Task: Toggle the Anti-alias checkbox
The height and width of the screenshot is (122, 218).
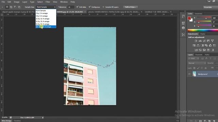Action: coord(77,7)
